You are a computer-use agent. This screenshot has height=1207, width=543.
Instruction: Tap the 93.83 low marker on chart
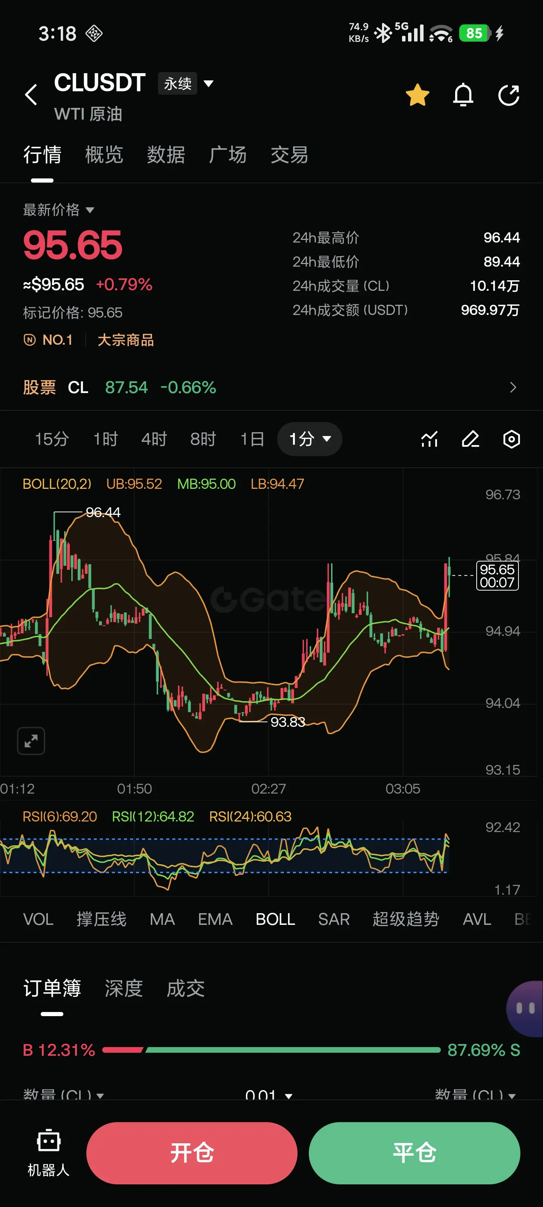(288, 722)
